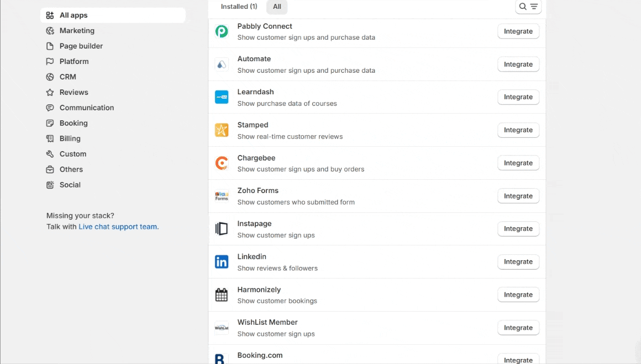Viewport: 641px width, 364px height.
Task: Click the Chargebee app logo
Action: (222, 163)
